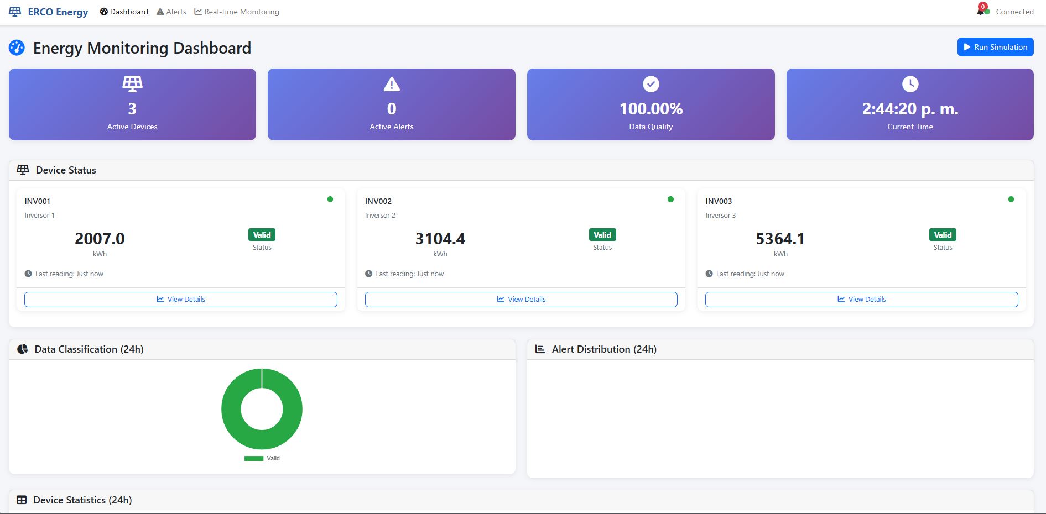Toggle the Valid legend item in chart

pos(263,458)
